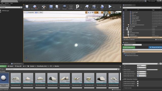Switch to Content Browser 1 tab

[x=5, y=64]
